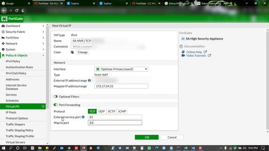Click the Online Help book icon
Screen dimensions: 269x151
[183, 52]
